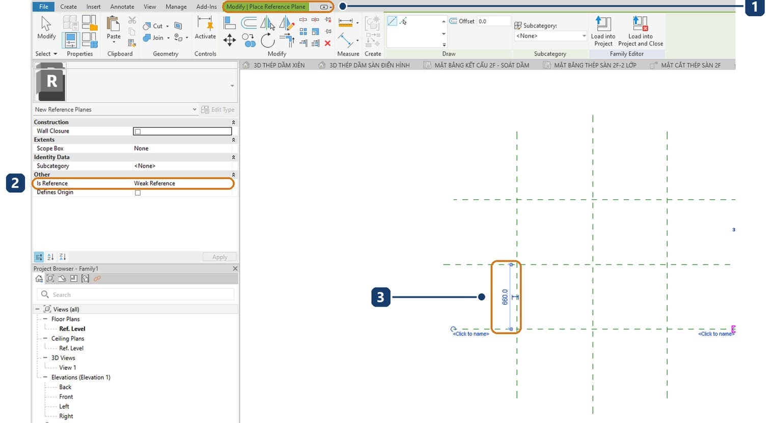Open the type selector dropdown arrow
Screen dimensions: 774x423
click(x=232, y=86)
